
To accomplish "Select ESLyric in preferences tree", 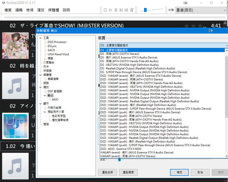I will tap(52, 46).
